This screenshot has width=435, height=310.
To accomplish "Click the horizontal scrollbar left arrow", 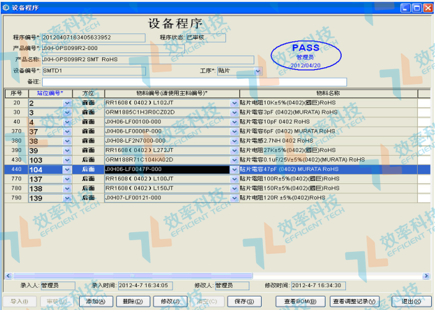I will pyautogui.click(x=7, y=275).
